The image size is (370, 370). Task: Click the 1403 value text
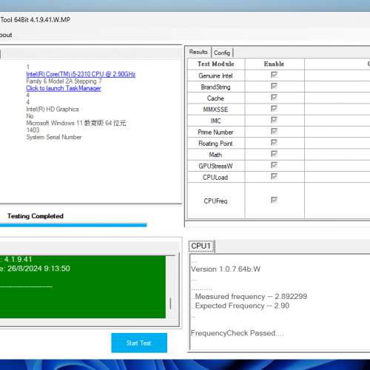point(33,130)
